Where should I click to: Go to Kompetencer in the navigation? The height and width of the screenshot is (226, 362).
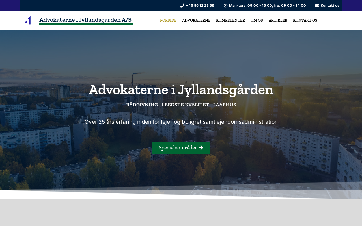tap(230, 20)
